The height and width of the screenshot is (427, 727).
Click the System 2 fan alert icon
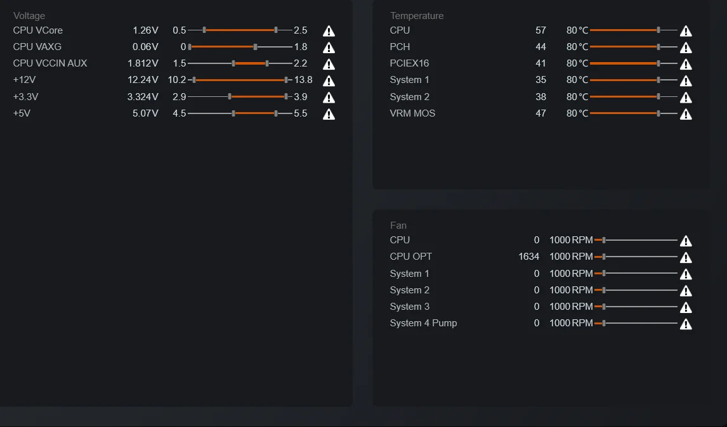coord(686,291)
